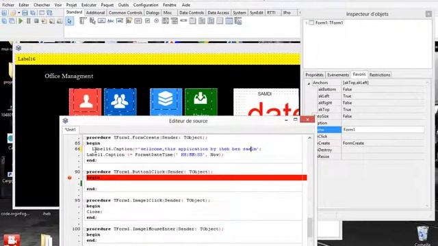This screenshot has width=438, height=246.
Task: Click the red user tile on form
Action: (x=85, y=102)
